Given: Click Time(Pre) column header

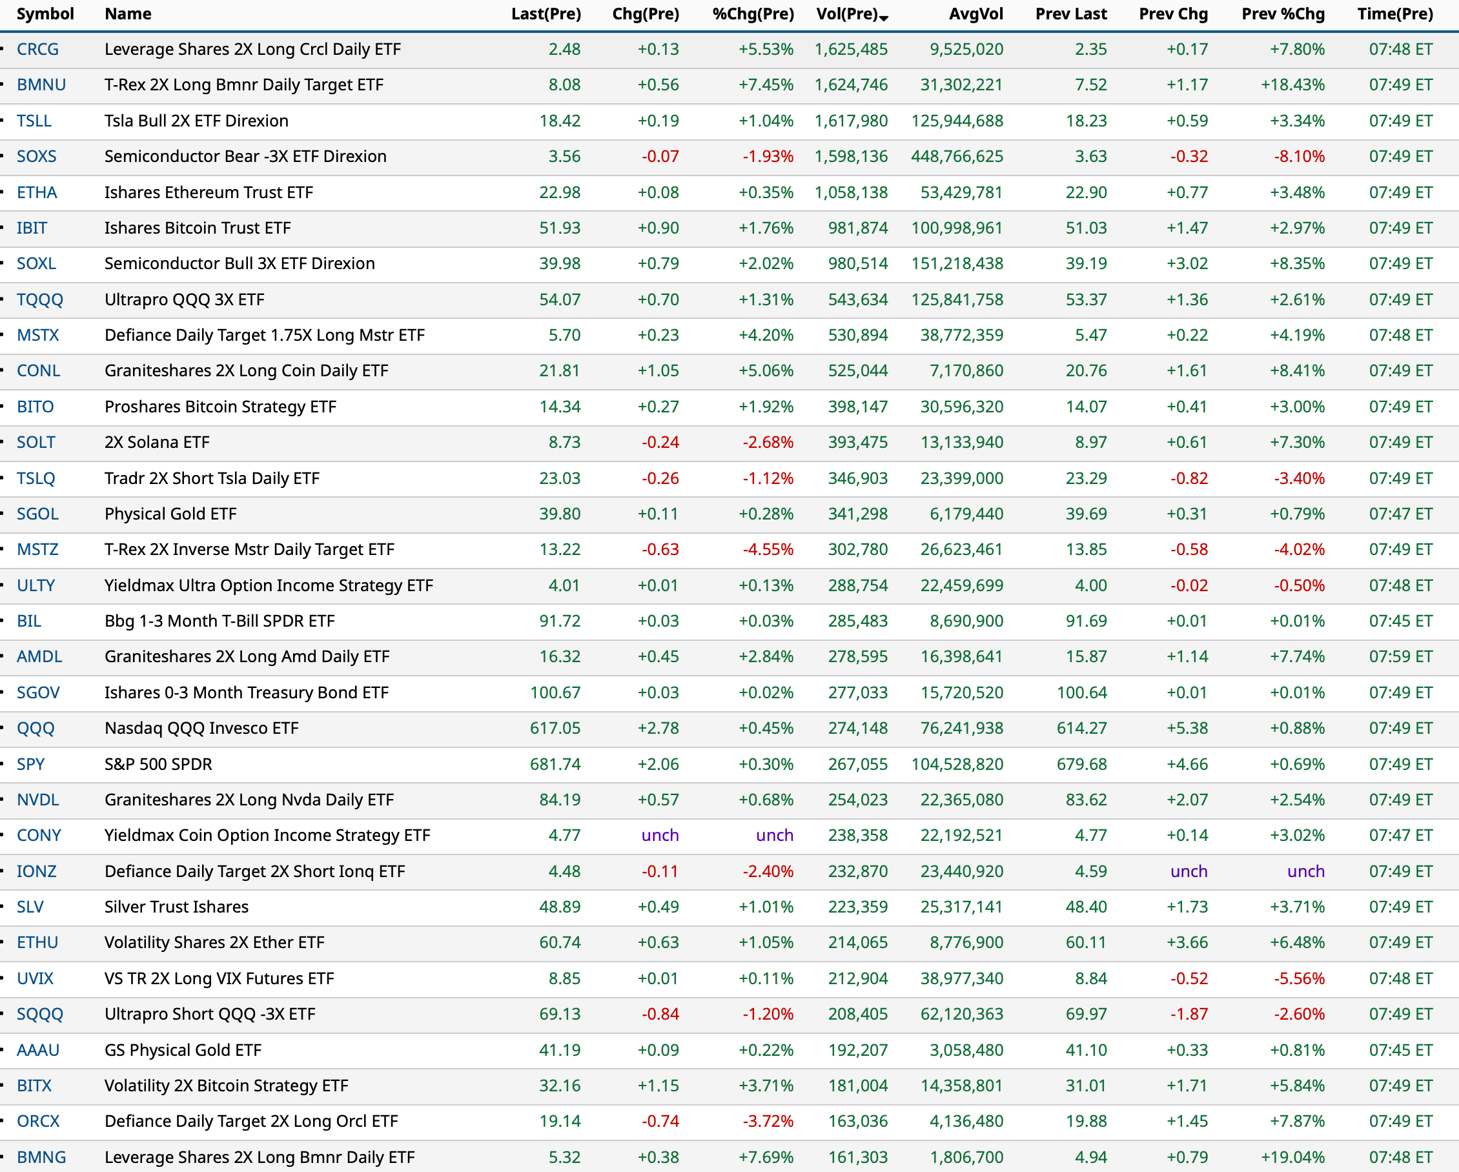Looking at the screenshot, I should [x=1394, y=14].
